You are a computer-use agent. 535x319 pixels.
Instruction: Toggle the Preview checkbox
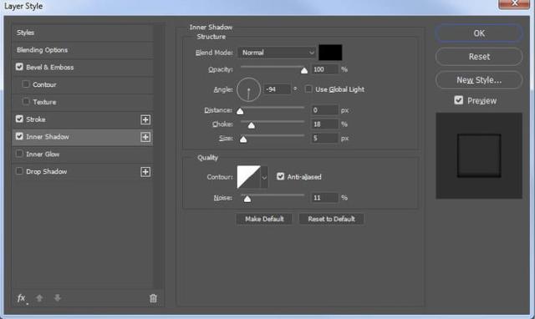click(x=459, y=100)
